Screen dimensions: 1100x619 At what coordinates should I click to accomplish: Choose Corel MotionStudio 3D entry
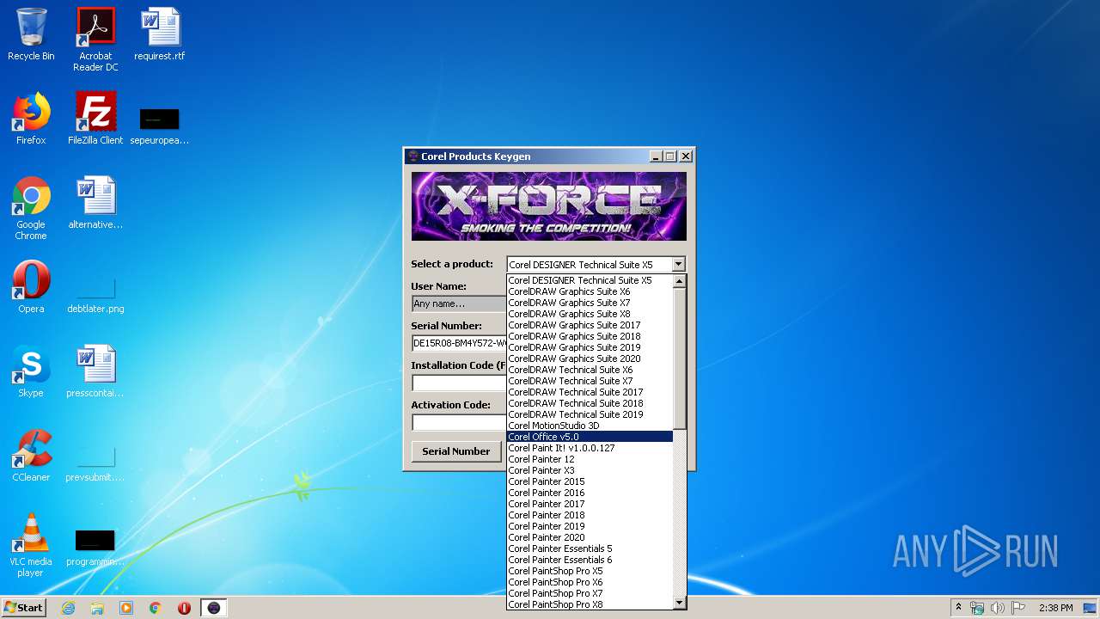coord(590,426)
